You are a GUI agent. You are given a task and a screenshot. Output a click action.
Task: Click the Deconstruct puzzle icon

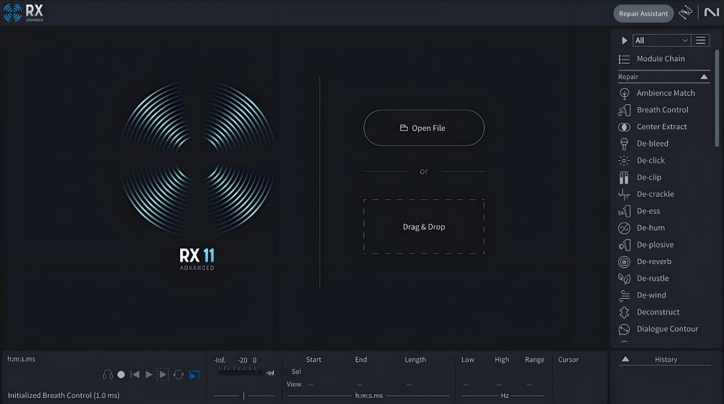tap(624, 312)
